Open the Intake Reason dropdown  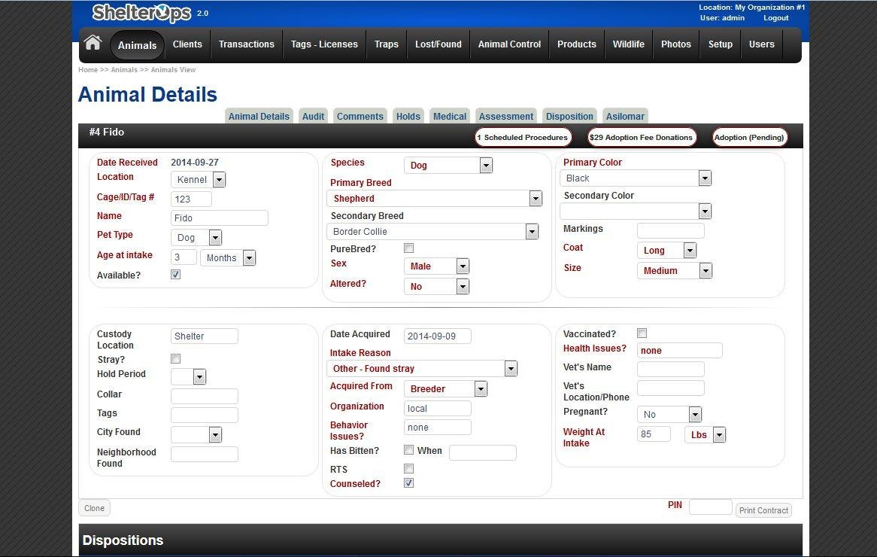511,368
